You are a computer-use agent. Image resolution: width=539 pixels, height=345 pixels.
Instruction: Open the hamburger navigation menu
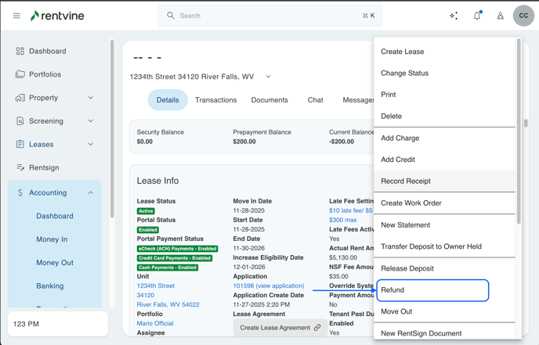pos(16,16)
